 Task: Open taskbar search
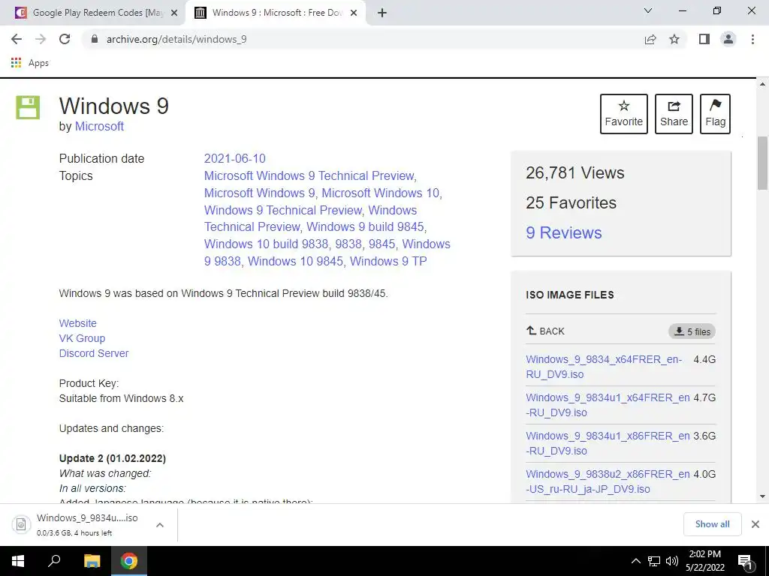[x=54, y=561]
